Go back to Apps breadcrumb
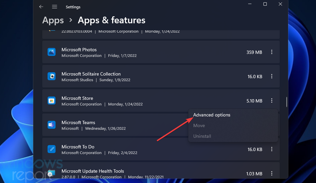Viewport: 316px width, 183px height. (x=53, y=20)
